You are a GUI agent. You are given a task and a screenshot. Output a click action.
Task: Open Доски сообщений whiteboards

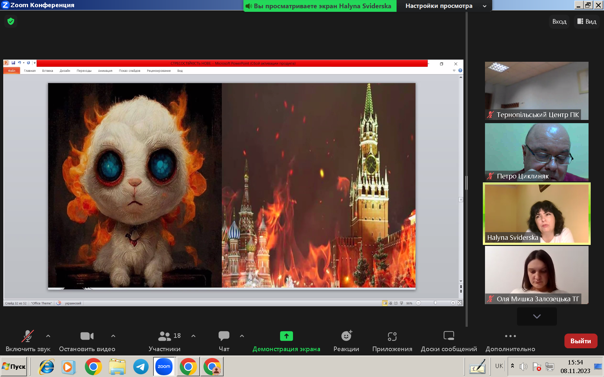[x=449, y=341]
